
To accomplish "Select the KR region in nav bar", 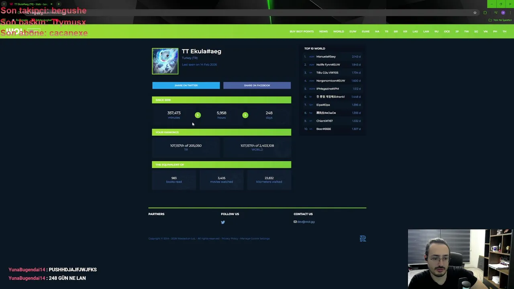I will pos(405,31).
